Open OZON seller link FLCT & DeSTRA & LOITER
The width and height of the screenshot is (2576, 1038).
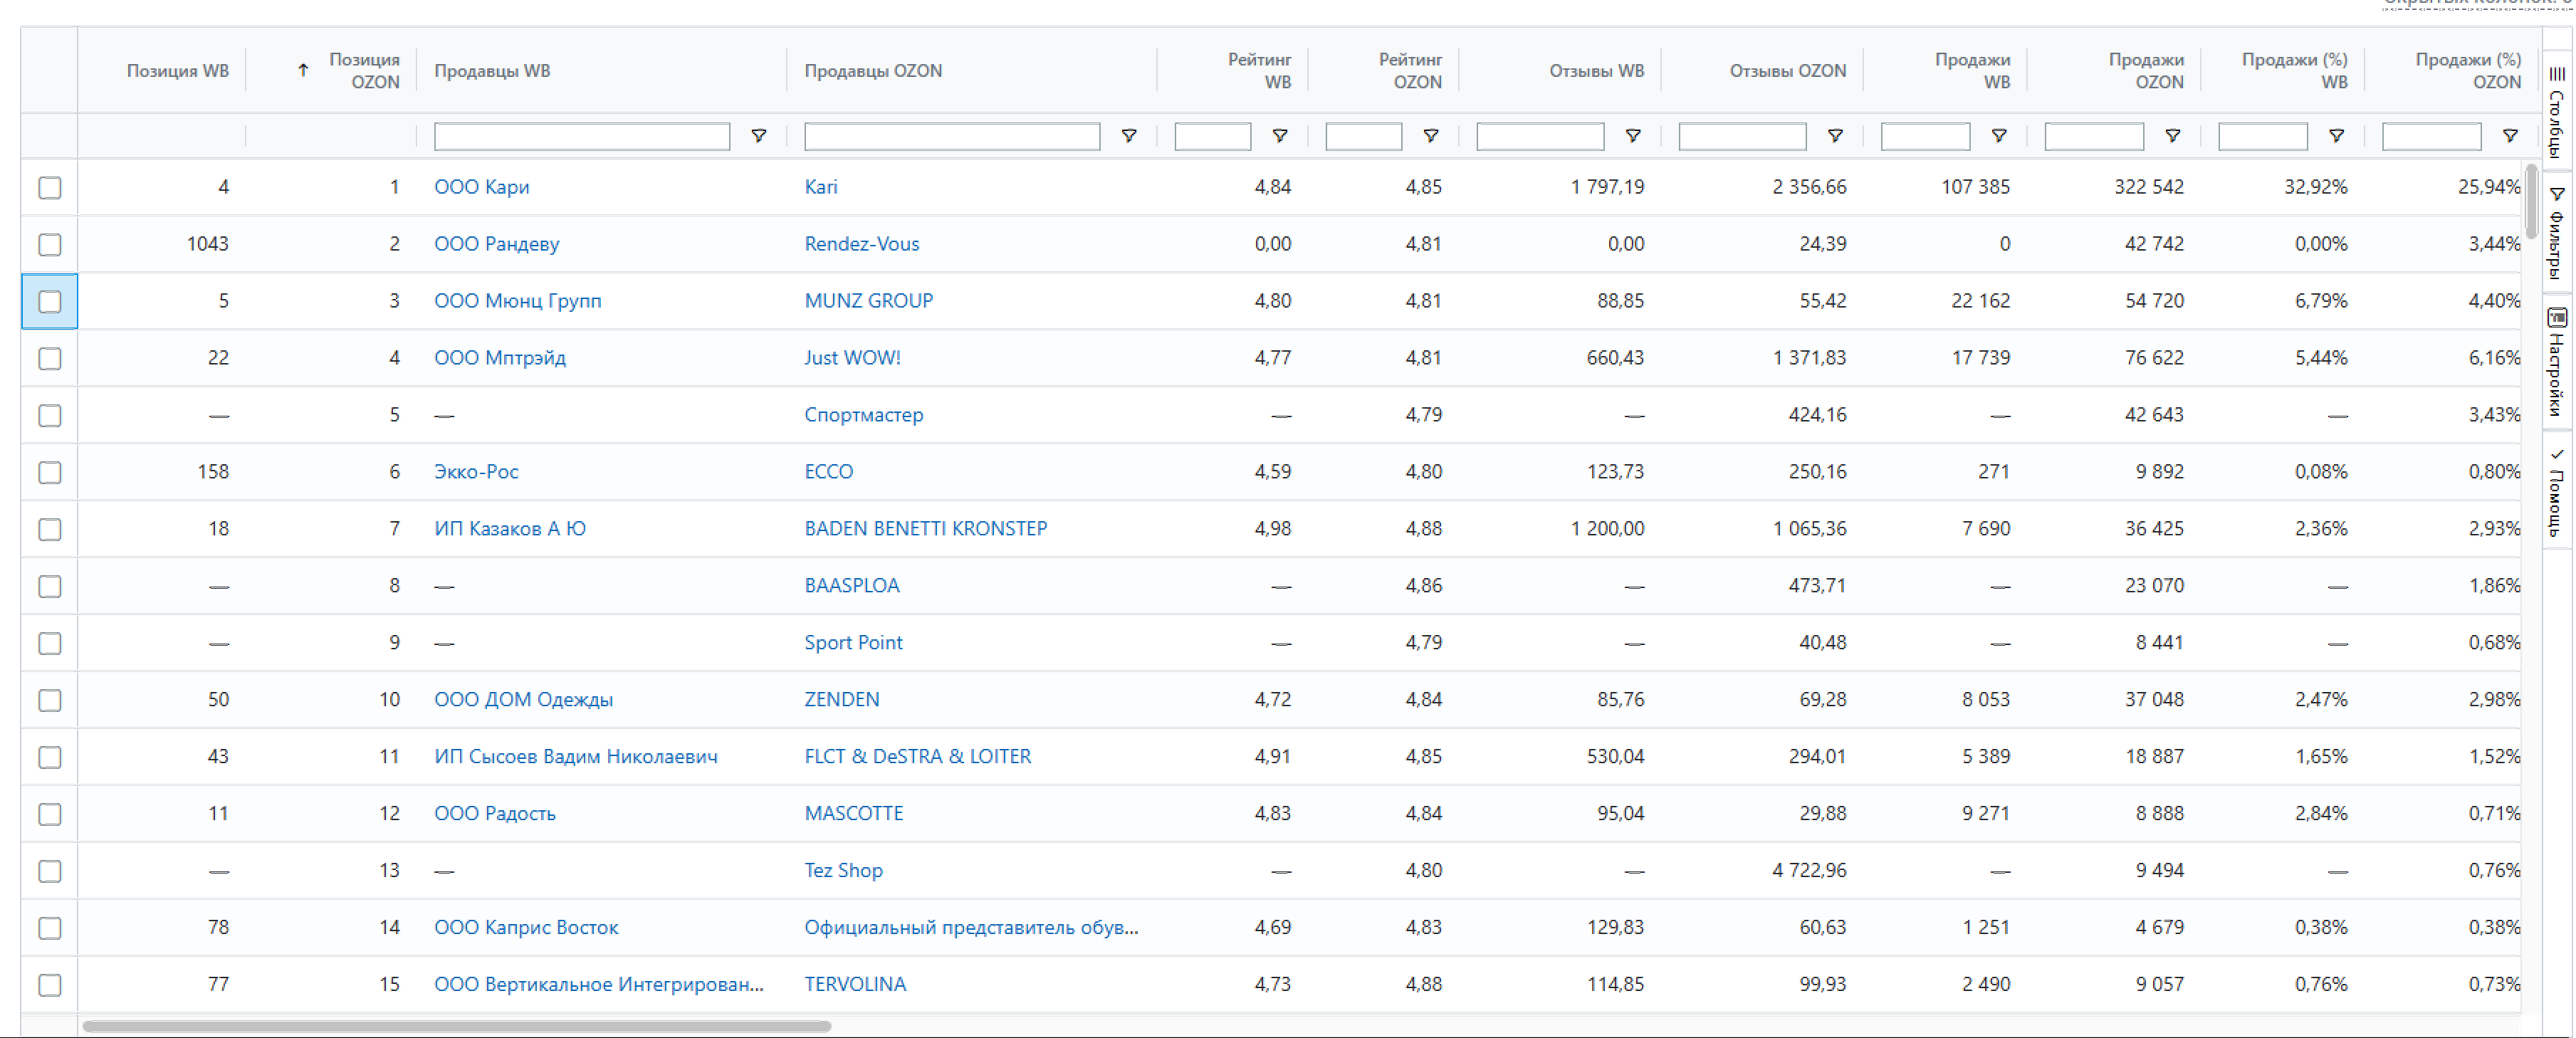click(x=918, y=757)
